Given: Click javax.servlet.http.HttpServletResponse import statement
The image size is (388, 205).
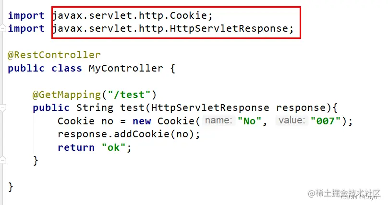Looking at the screenshot, I should [x=173, y=29].
